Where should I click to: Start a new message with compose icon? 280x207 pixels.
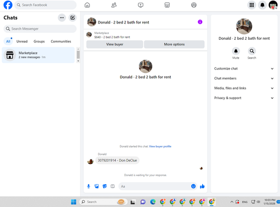(72, 18)
